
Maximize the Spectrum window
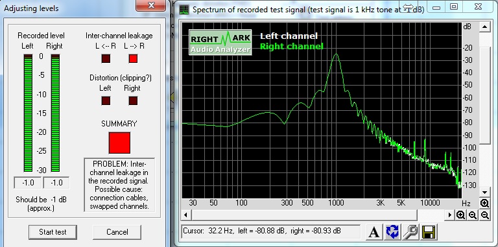pyautogui.click(x=455, y=6)
